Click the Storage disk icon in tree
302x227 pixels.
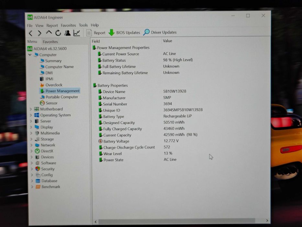(x=37, y=139)
